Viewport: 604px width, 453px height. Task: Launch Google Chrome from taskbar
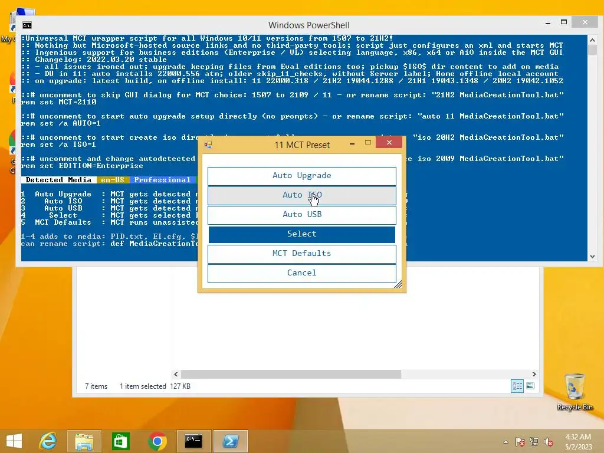click(157, 441)
